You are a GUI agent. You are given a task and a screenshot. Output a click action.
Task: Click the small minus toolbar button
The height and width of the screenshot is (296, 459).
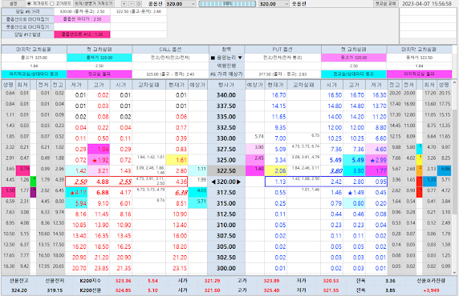[132, 4]
